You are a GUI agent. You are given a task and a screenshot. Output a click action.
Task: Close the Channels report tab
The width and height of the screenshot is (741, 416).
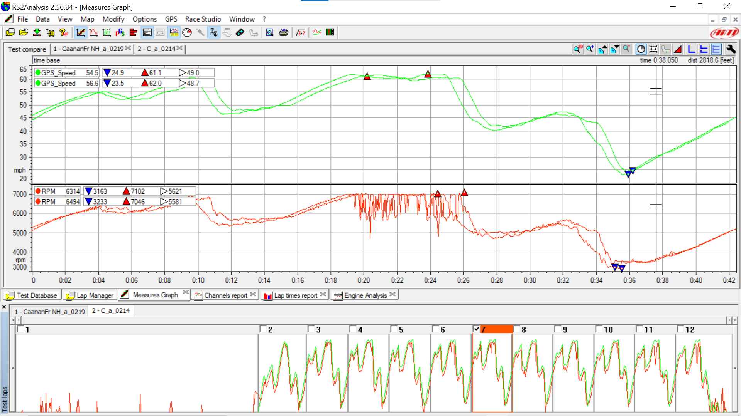pos(253,294)
